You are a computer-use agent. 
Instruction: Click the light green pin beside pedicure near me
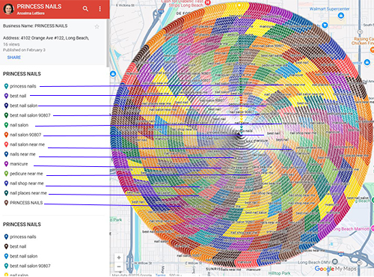[6, 174]
